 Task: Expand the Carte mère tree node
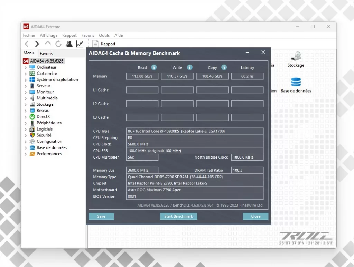coord(26,74)
